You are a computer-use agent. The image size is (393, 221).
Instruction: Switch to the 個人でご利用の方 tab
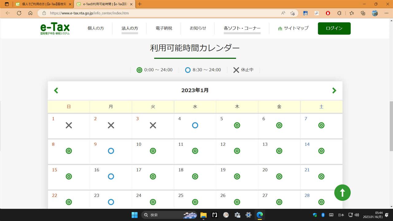pos(43,4)
